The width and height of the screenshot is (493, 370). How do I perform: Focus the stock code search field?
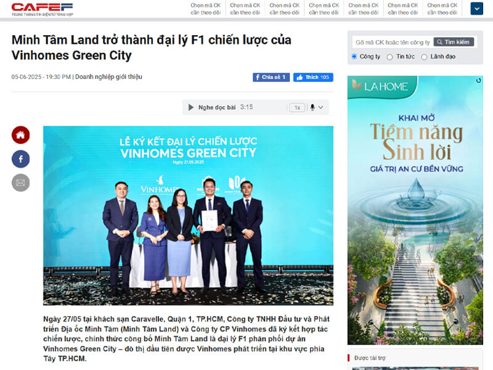point(393,42)
